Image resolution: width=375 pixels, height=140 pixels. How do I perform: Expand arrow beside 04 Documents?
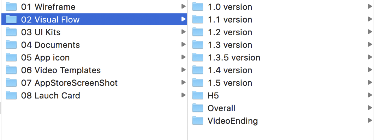pos(183,45)
